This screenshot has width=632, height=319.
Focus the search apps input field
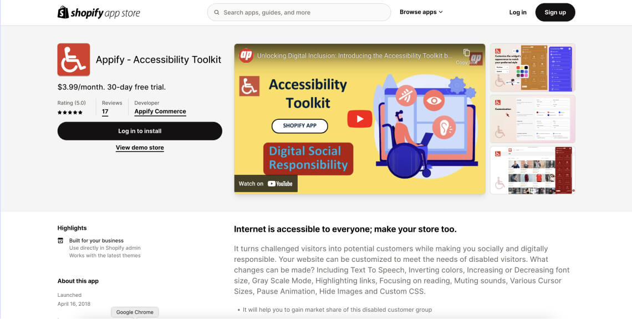pyautogui.click(x=305, y=12)
